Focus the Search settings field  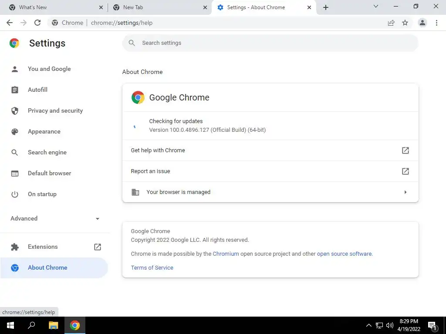click(x=270, y=43)
